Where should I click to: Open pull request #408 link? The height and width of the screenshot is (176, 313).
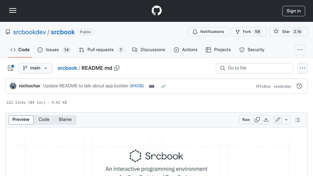[137, 86]
